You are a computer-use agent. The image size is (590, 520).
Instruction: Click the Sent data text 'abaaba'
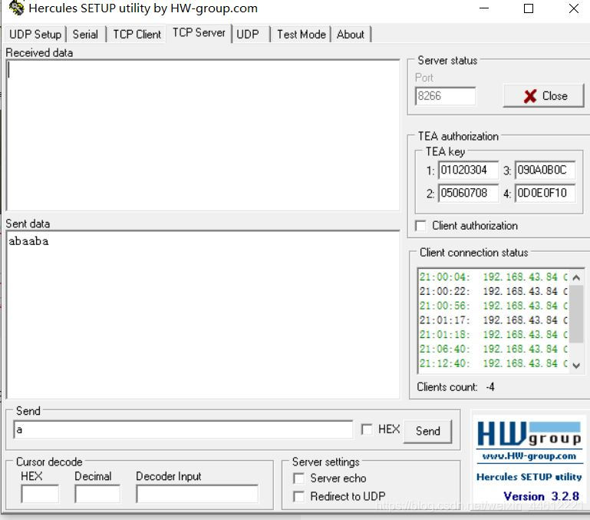point(28,241)
